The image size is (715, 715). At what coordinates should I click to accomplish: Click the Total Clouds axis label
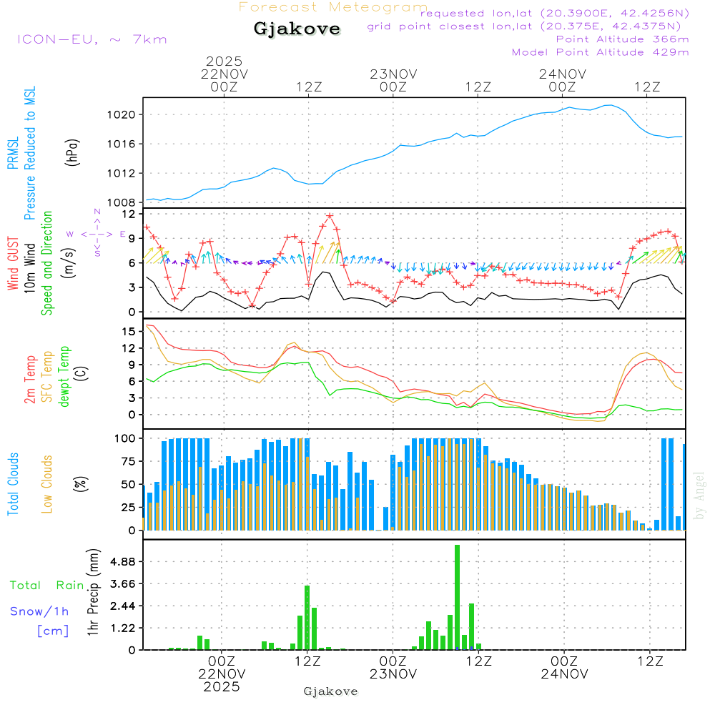(12, 484)
